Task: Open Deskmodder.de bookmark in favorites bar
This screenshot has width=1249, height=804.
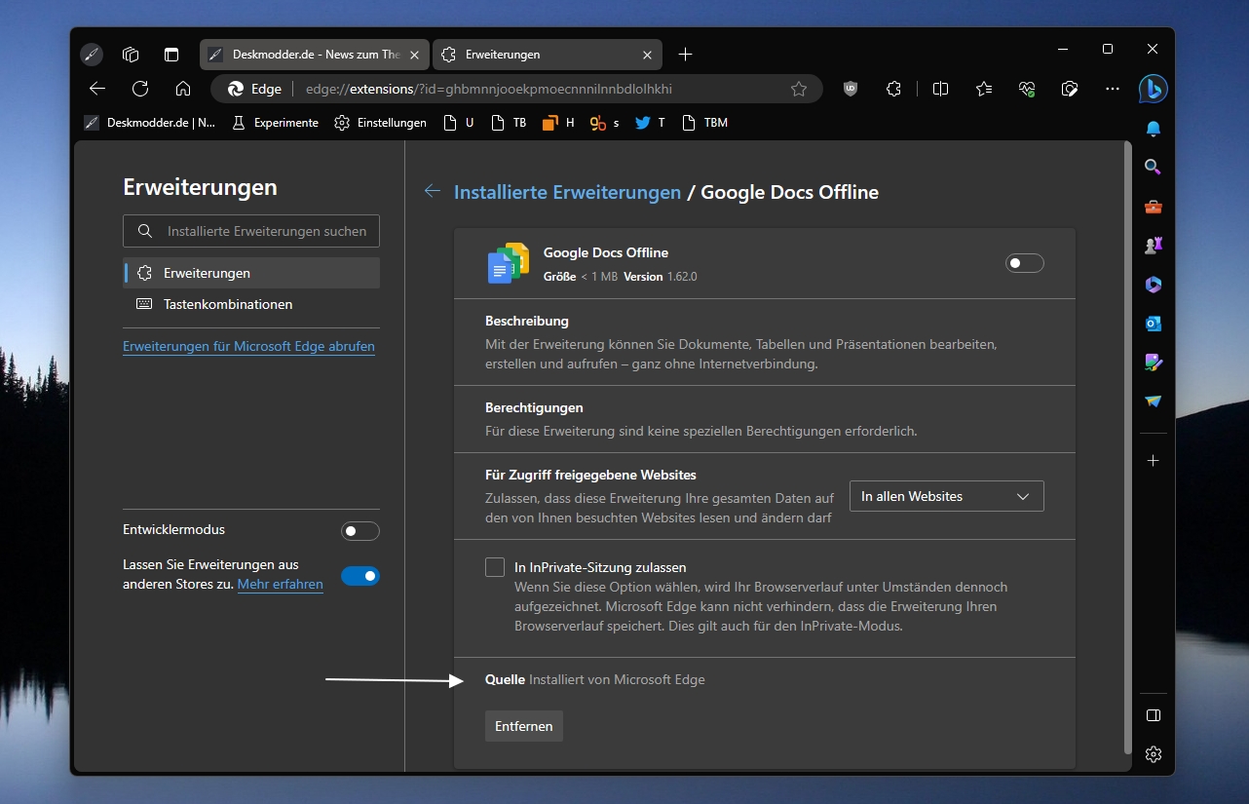Action: click(x=149, y=123)
